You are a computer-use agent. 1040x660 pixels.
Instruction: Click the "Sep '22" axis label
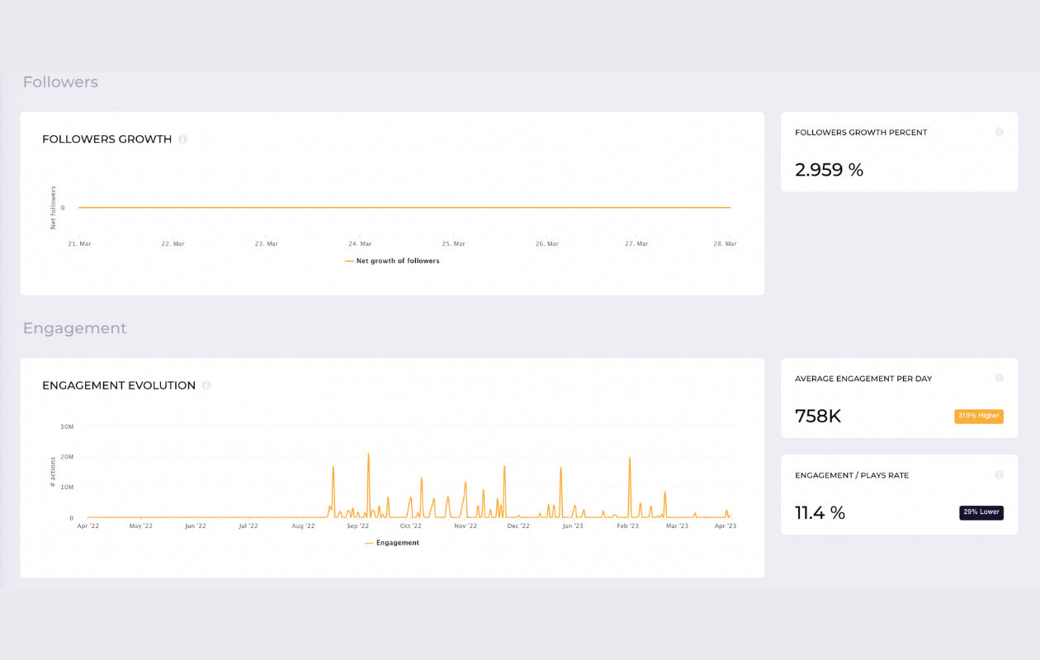pos(357,526)
